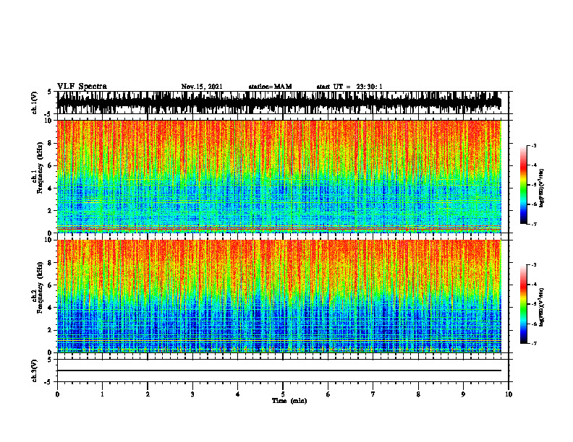Click the time axis tick label "5"
The image size is (573, 442).
pyautogui.click(x=283, y=394)
